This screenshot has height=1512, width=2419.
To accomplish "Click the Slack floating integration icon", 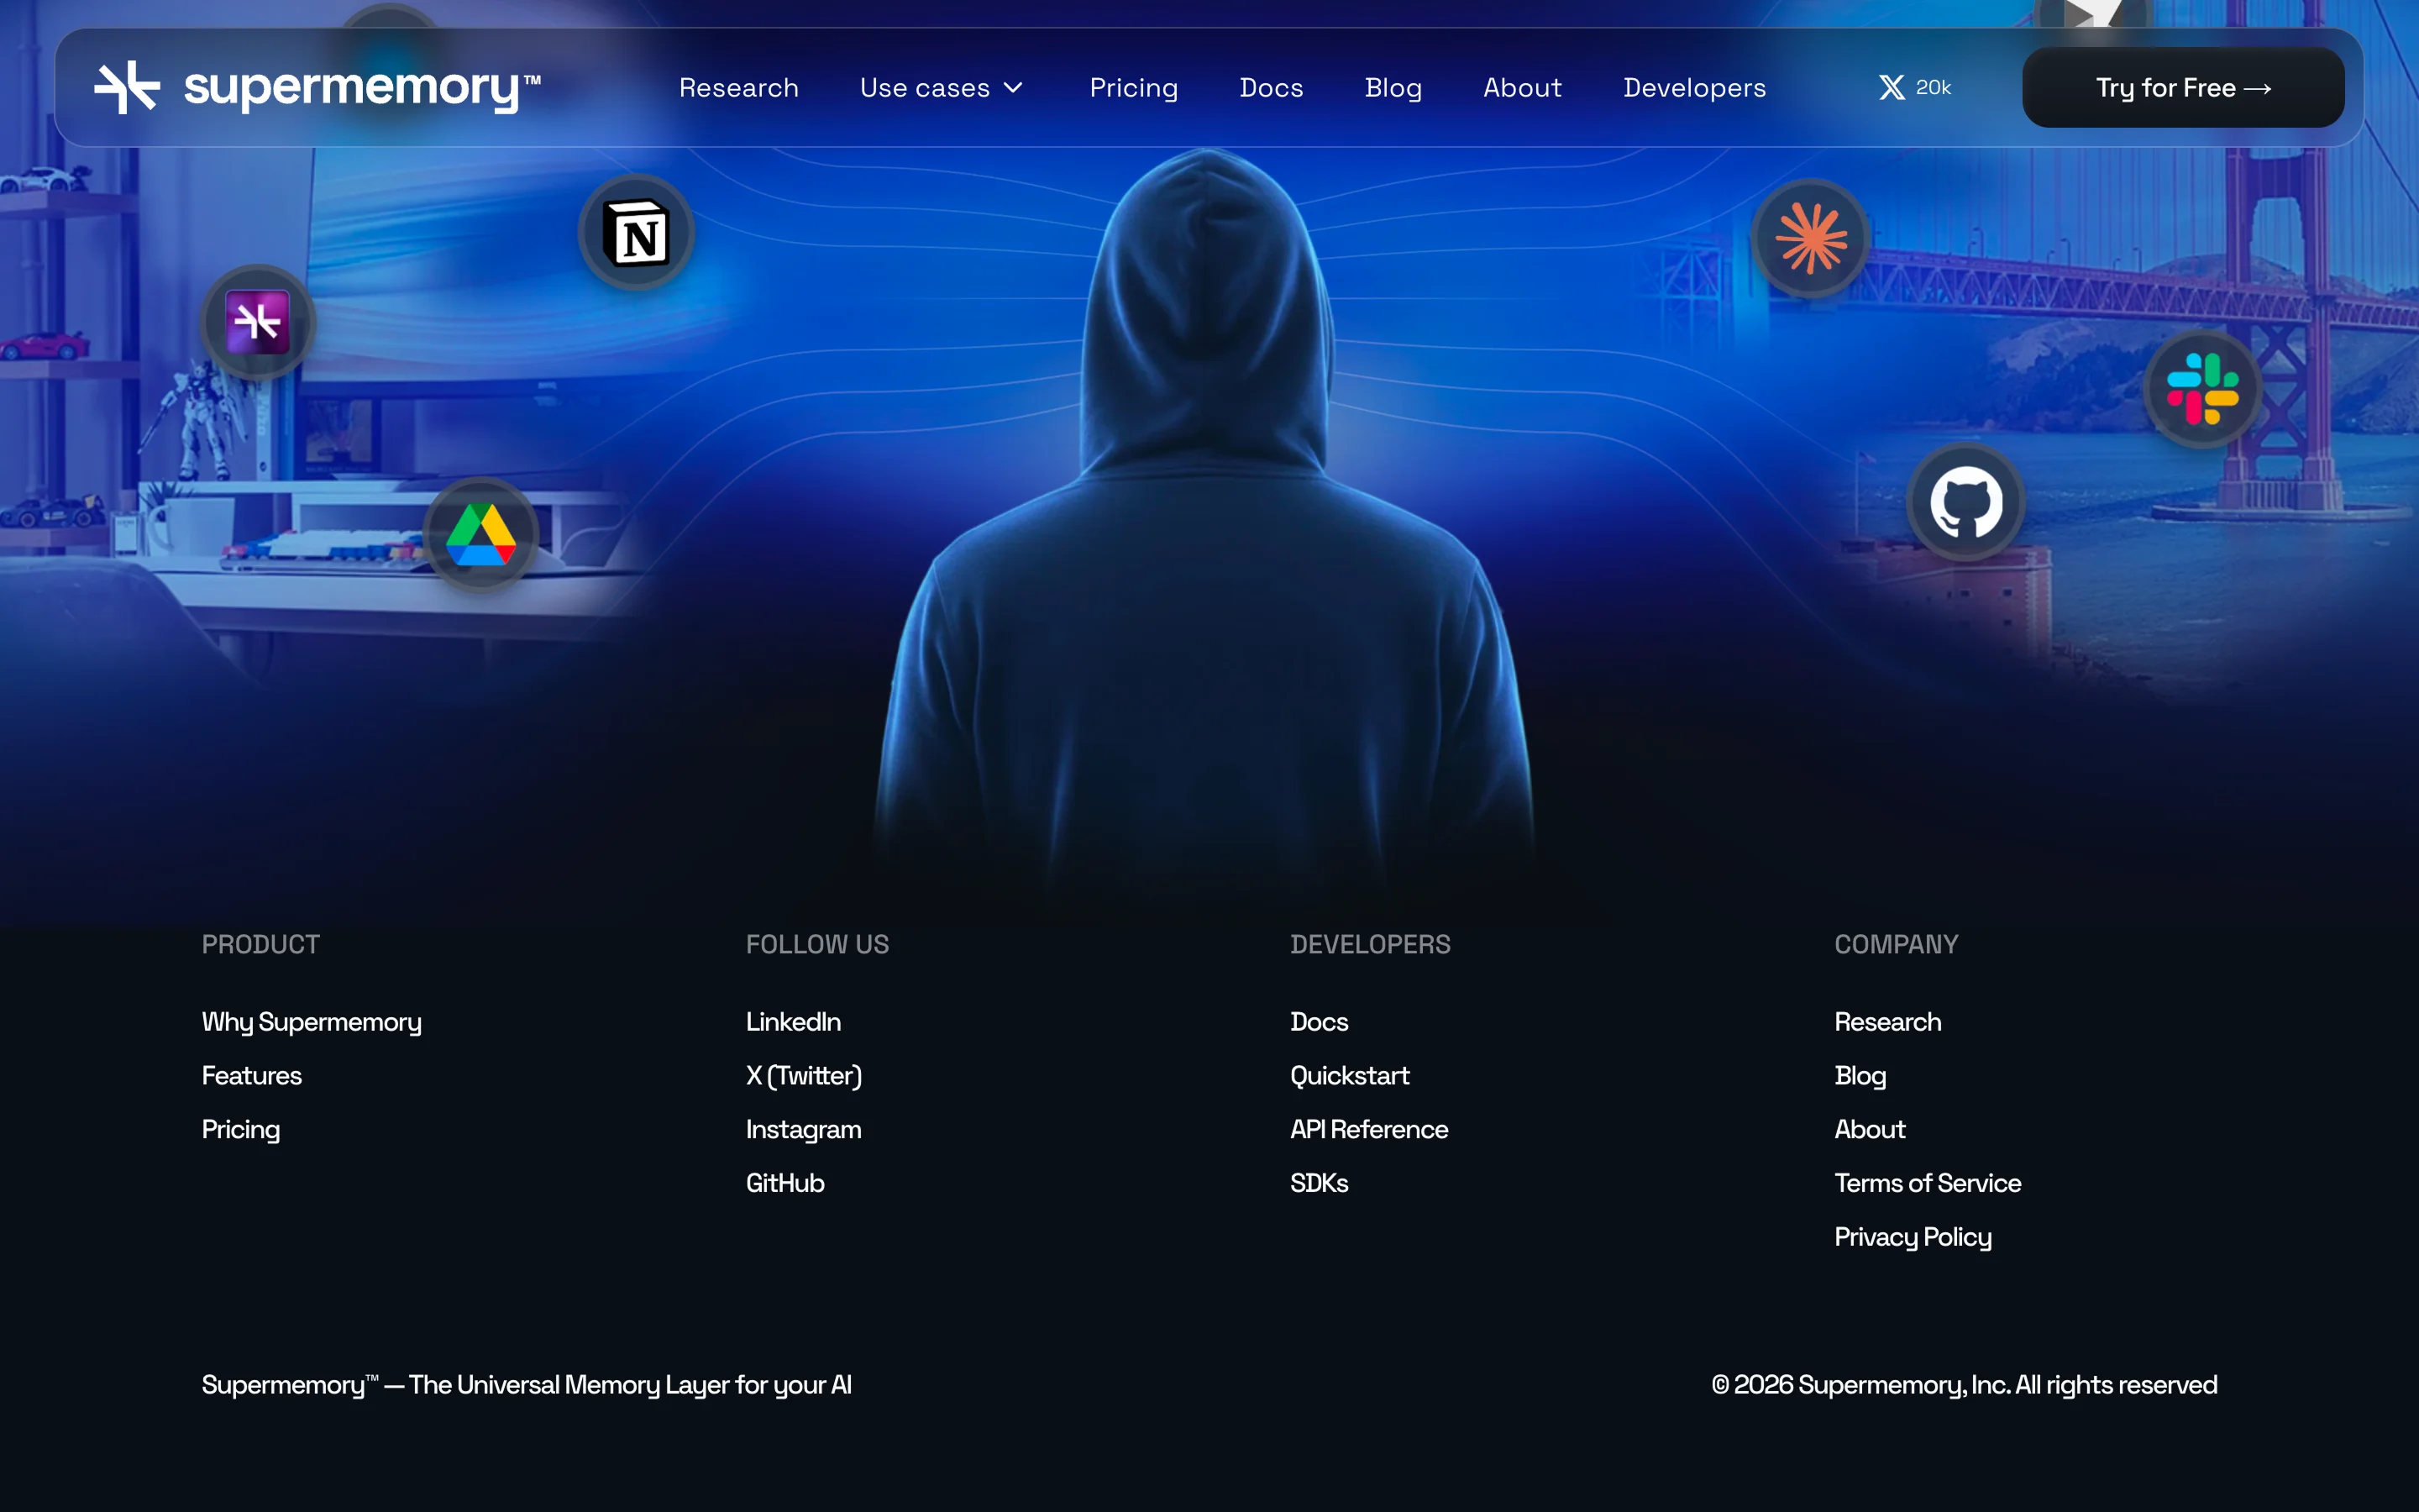I will pos(2202,390).
